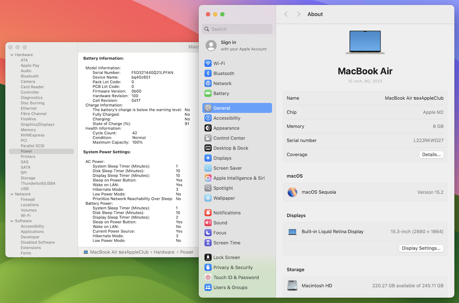Screen dimensions: 459x303
Task: Select Storage in System Information sidebar
Action: coord(28,178)
